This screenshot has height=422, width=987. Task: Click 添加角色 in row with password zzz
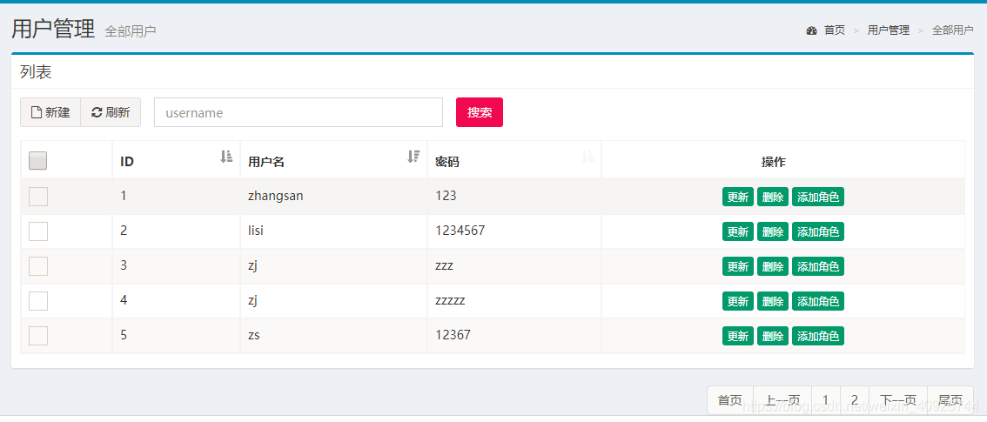818,266
